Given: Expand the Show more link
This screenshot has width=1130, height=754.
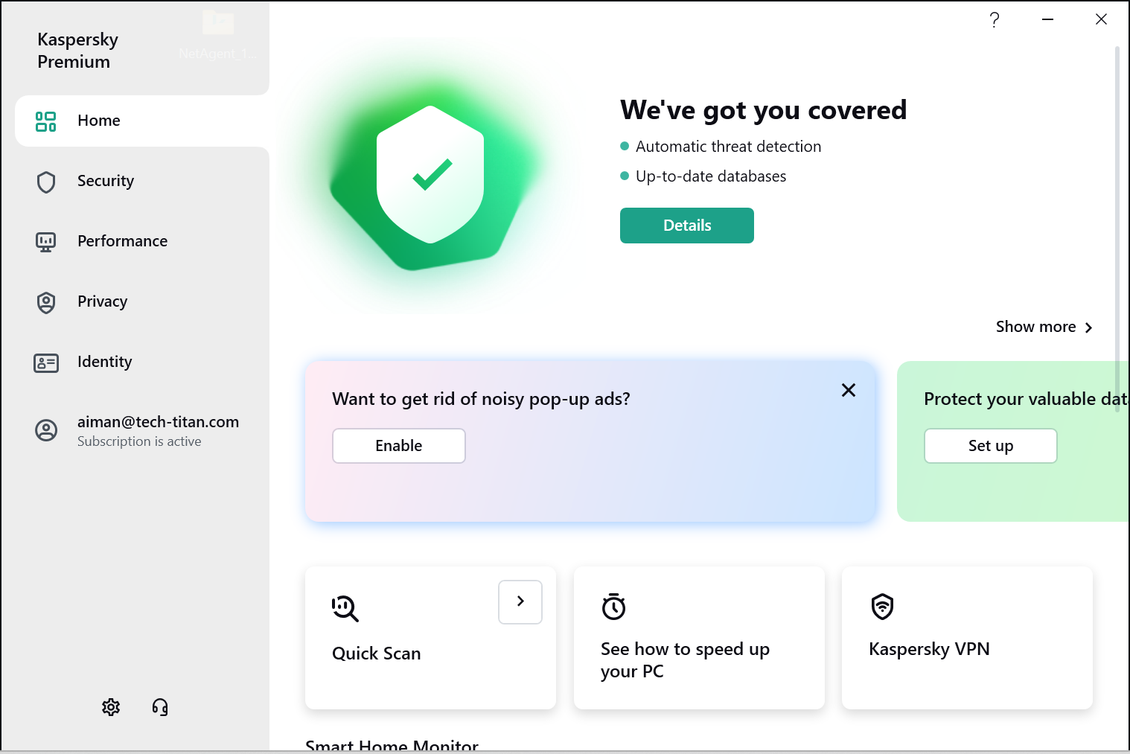Looking at the screenshot, I should [x=1044, y=327].
